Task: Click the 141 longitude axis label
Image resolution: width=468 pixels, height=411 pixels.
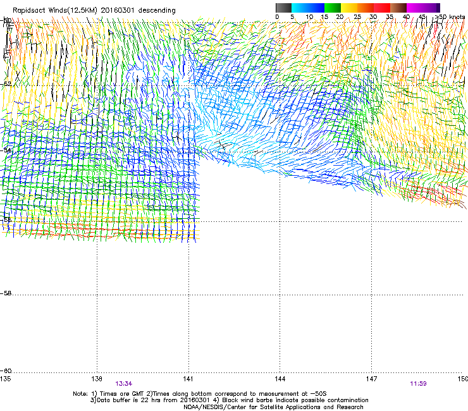Action: coord(188,379)
